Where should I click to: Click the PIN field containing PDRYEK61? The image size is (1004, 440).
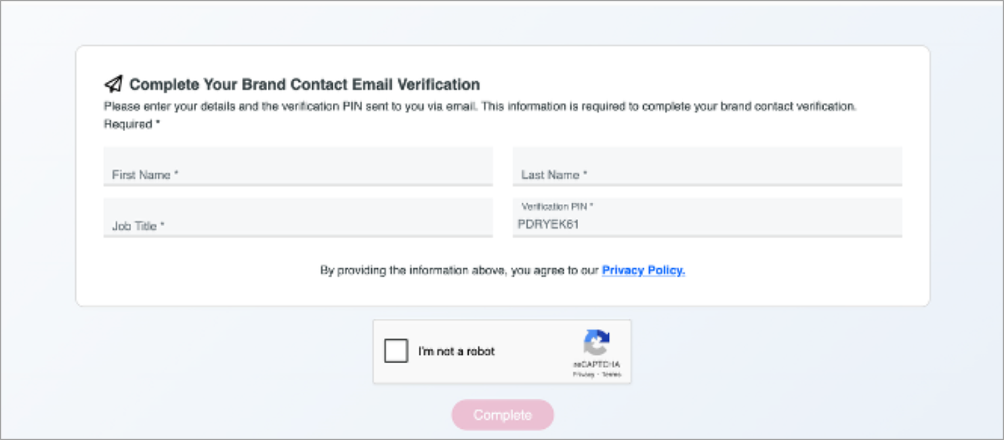(707, 224)
